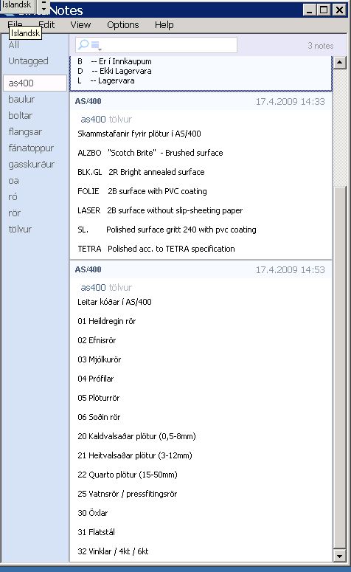This screenshot has height=572, width=351.
Task: Select the as400 tag in sidebar
Action: 35,83
